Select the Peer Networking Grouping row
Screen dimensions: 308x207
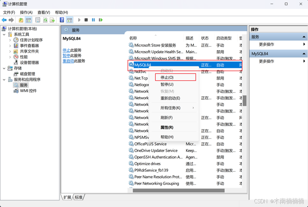pyautogui.click(x=185, y=183)
